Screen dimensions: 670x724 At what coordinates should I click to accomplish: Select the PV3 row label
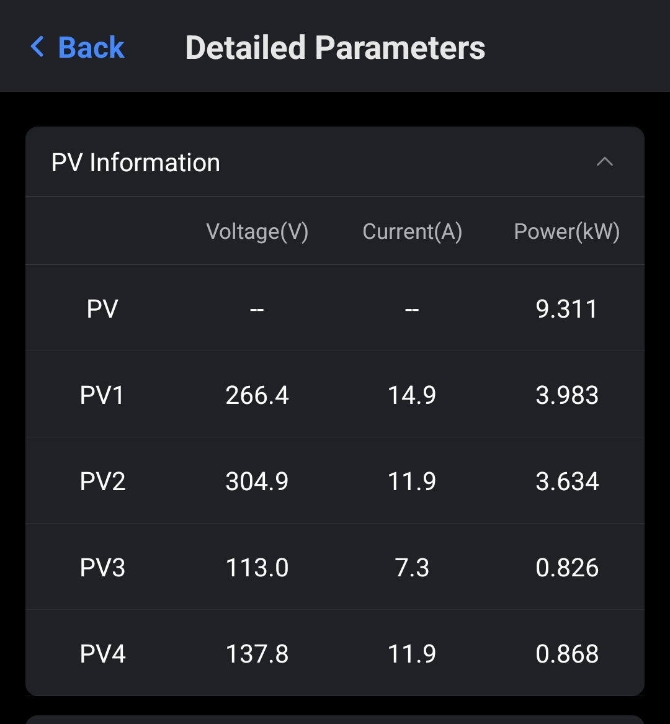[x=102, y=568]
